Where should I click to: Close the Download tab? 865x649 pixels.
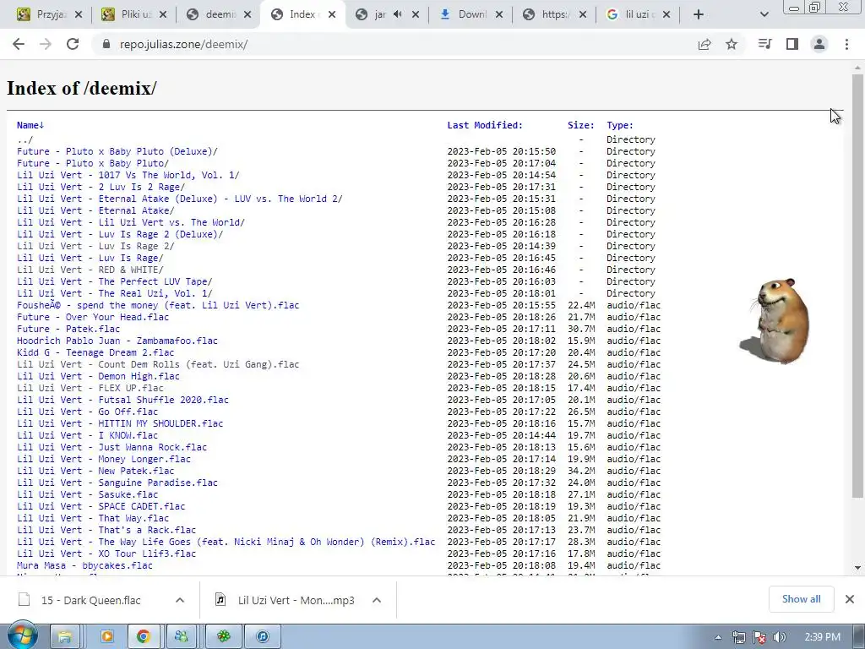498,15
